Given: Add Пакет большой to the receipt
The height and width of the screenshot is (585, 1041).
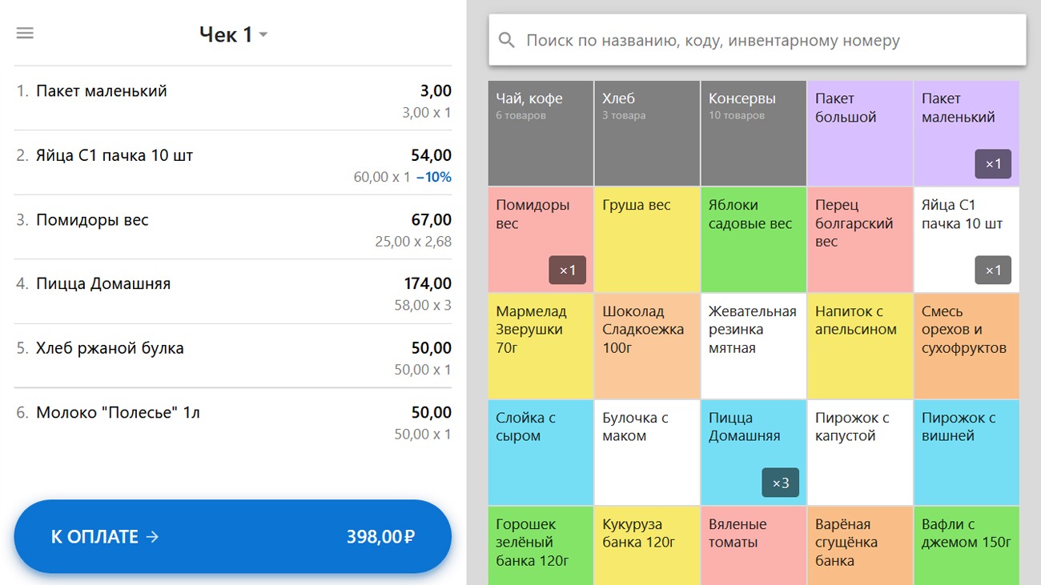Looking at the screenshot, I should click(859, 133).
